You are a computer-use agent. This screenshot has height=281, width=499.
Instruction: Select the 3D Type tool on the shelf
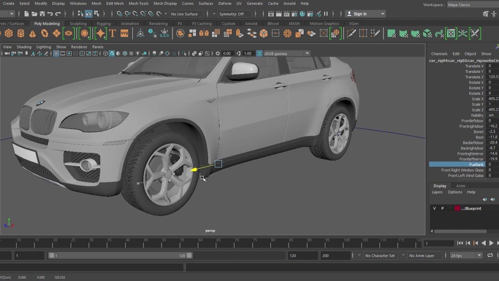(112, 34)
